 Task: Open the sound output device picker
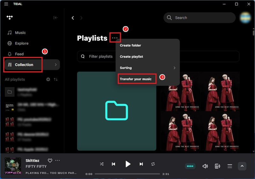tap(217, 166)
